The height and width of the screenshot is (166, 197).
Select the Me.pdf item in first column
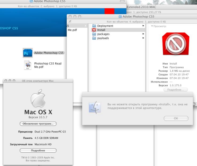click(72, 30)
